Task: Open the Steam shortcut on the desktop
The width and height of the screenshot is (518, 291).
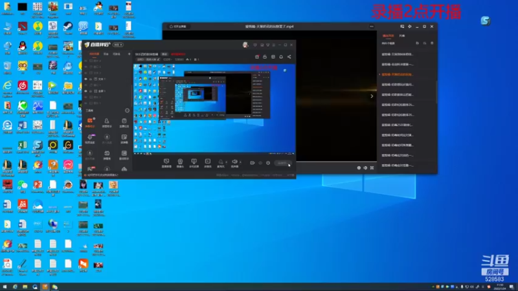Action: (x=68, y=28)
